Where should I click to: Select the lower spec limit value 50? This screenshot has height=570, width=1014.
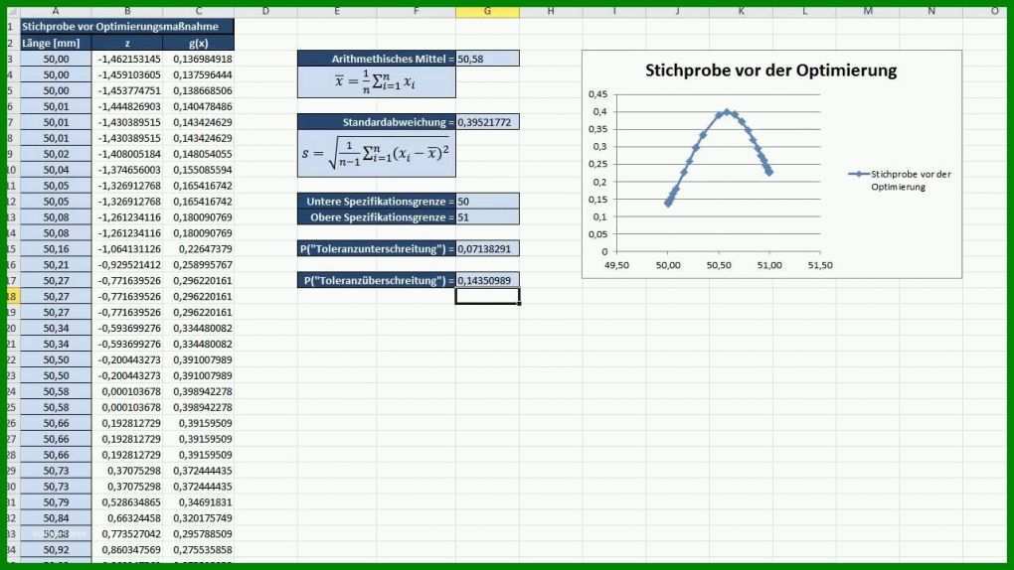click(487, 201)
